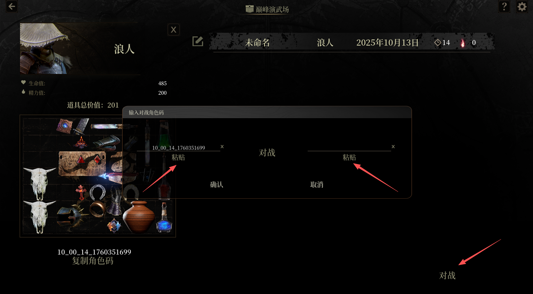Click 粘贴 under the empty code field
This screenshot has height=294, width=533.
(349, 157)
